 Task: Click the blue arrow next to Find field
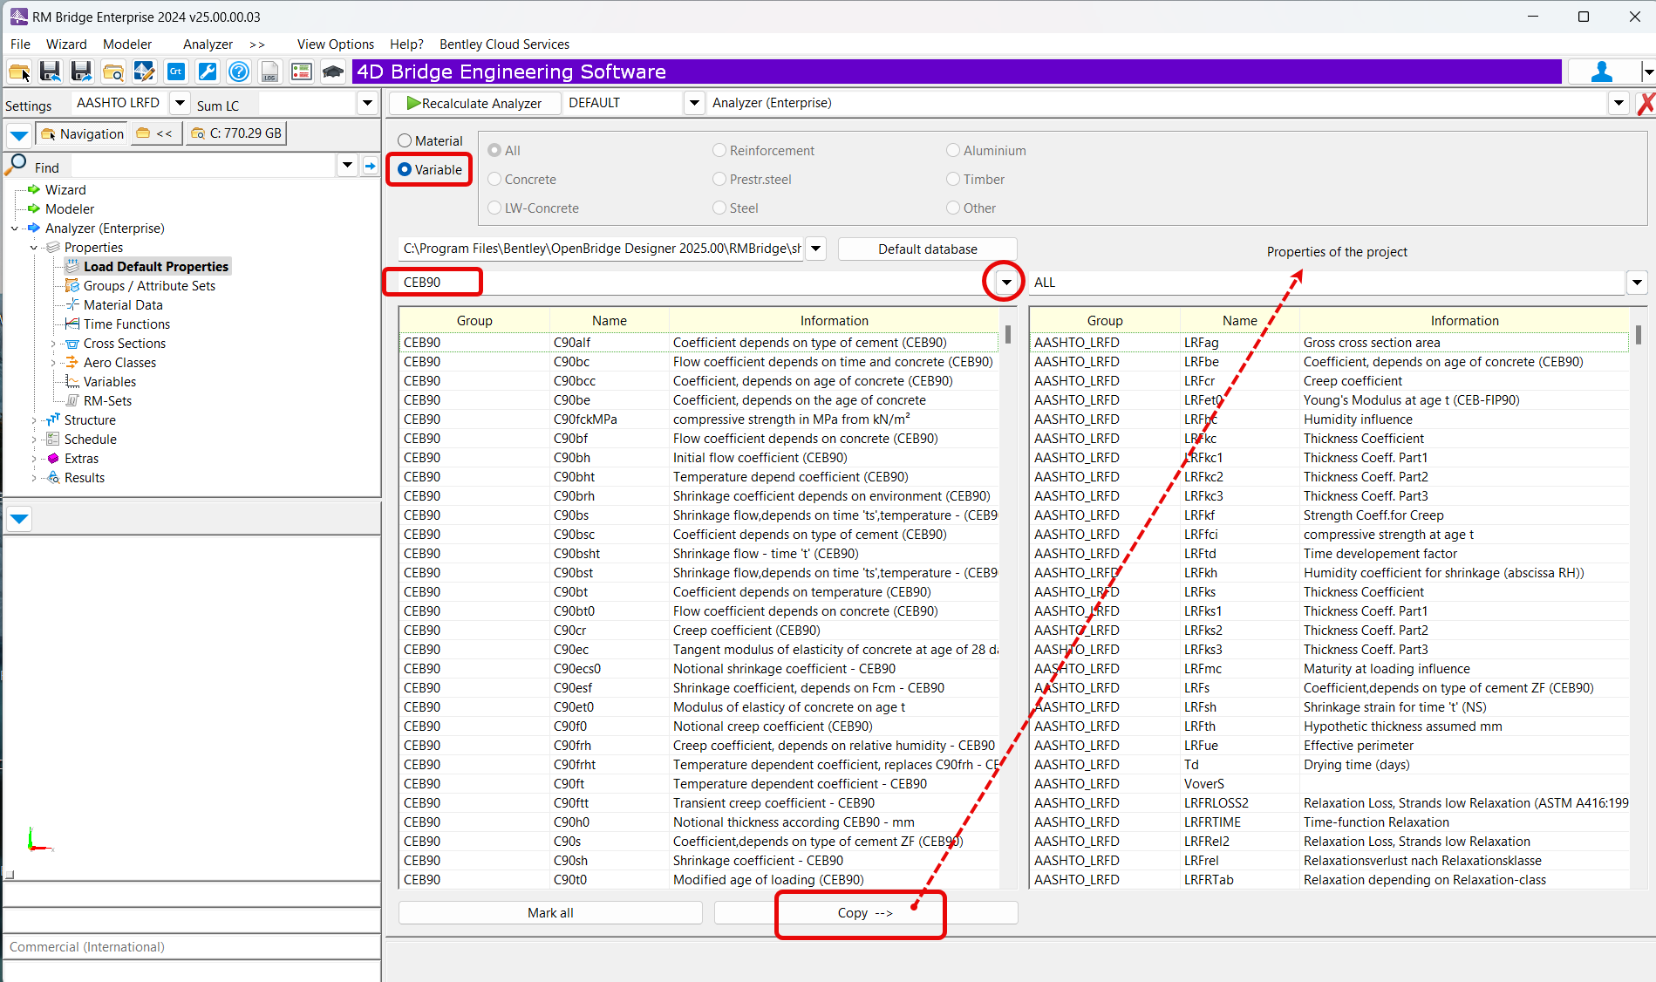371,166
